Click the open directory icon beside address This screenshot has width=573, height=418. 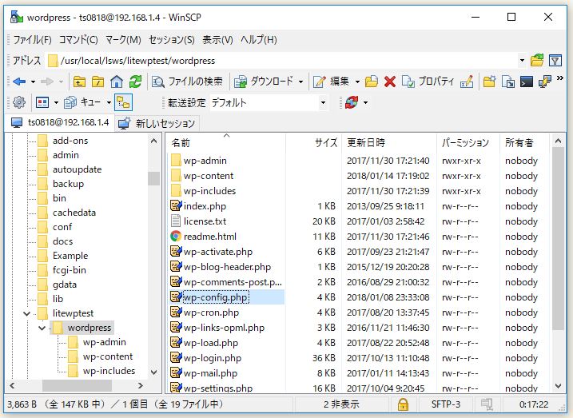click(537, 60)
